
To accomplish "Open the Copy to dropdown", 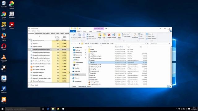I will [104, 36].
